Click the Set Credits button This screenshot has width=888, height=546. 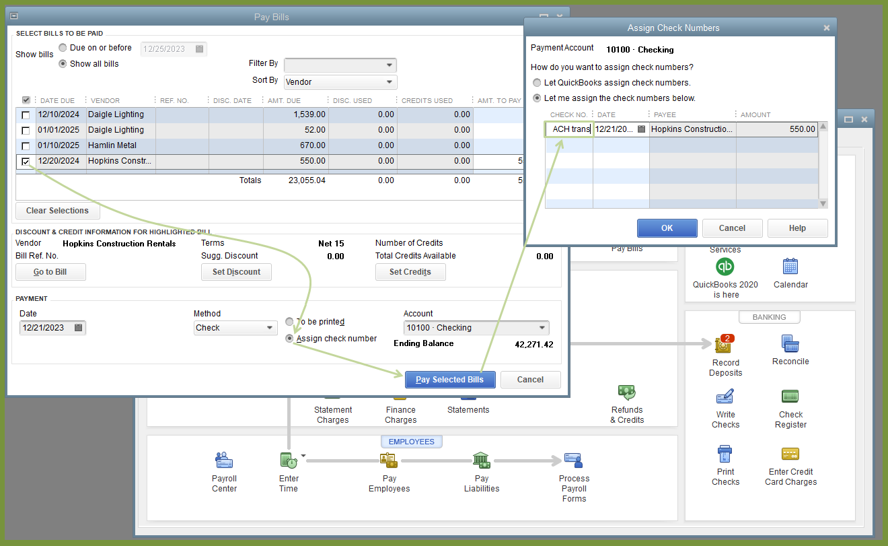tap(410, 272)
